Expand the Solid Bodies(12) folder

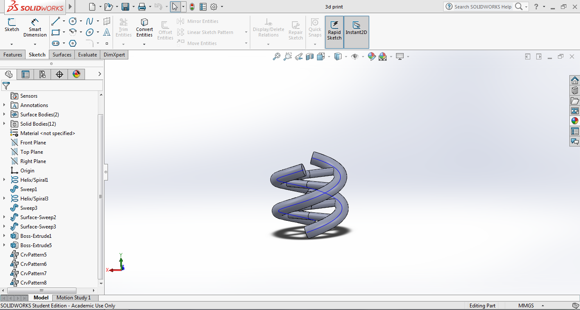pyautogui.click(x=5, y=124)
